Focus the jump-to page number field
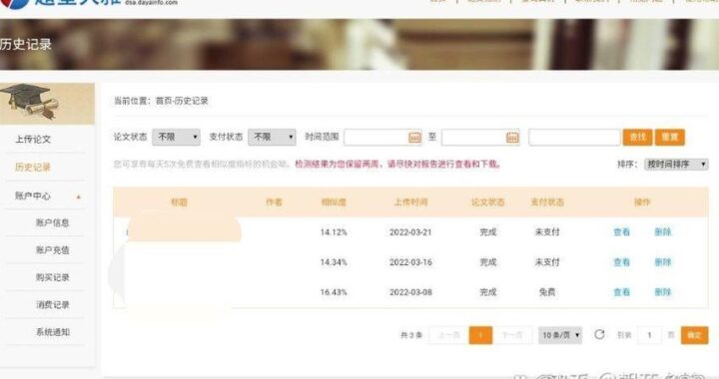 click(x=649, y=335)
